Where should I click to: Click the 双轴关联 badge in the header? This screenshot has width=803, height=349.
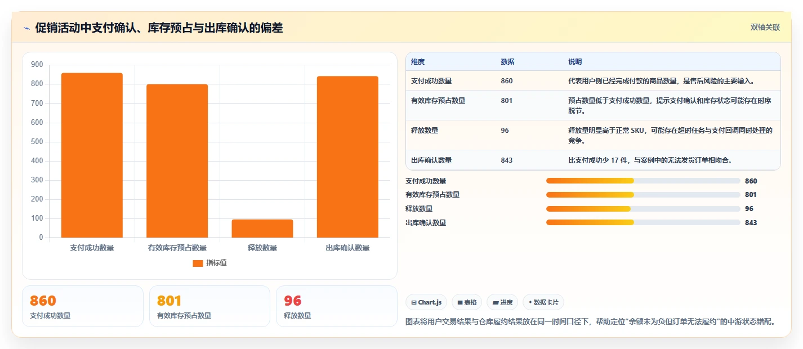point(765,27)
